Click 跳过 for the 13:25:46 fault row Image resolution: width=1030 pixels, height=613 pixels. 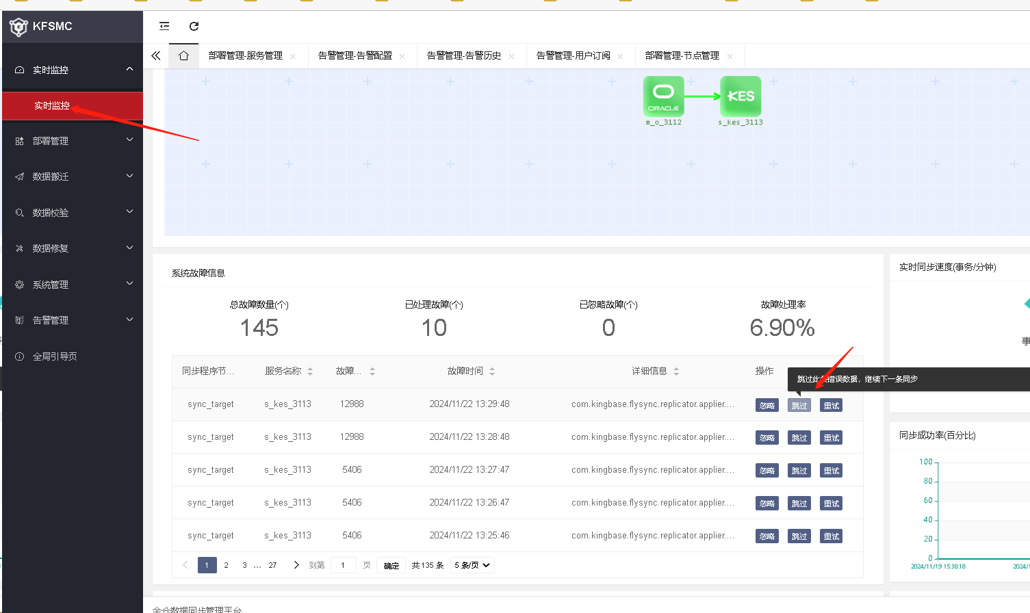(x=799, y=536)
